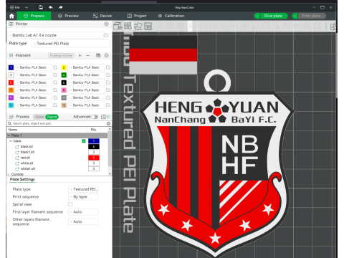344x258 pixels.
Task: Click the Flushing volumes button
Action: (x=61, y=55)
